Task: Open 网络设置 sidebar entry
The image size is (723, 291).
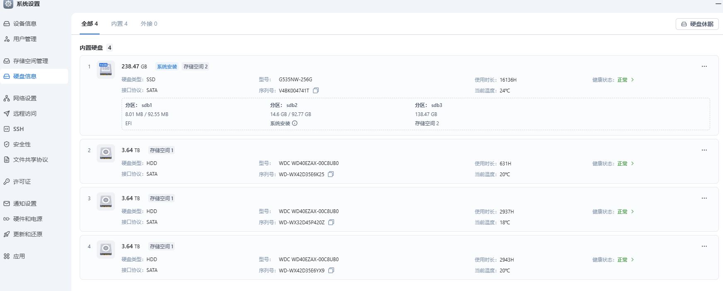Action: point(34,98)
